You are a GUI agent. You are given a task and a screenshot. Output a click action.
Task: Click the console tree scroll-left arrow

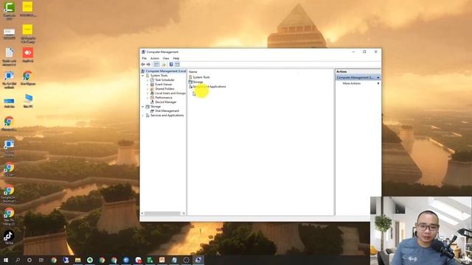142,213
